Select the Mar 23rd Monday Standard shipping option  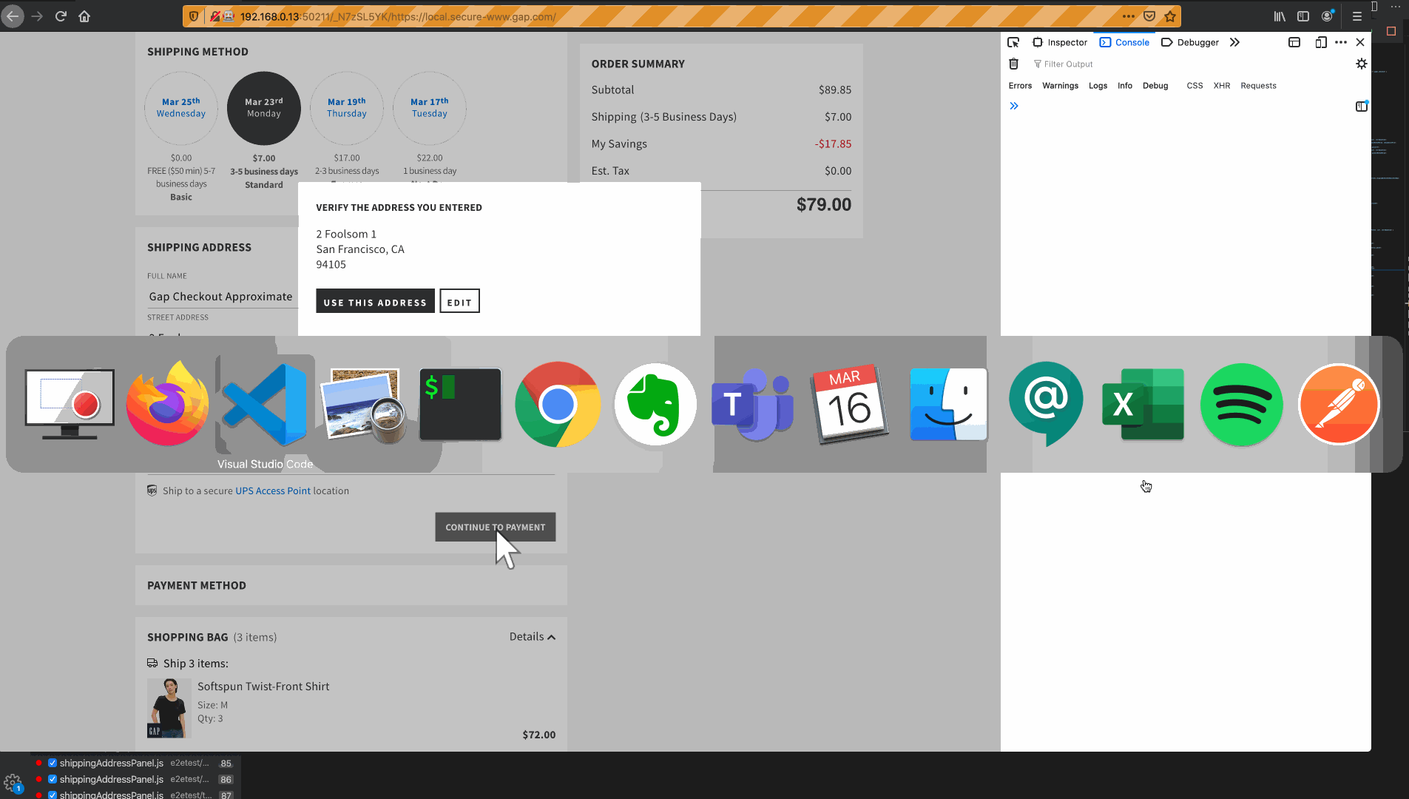point(264,109)
